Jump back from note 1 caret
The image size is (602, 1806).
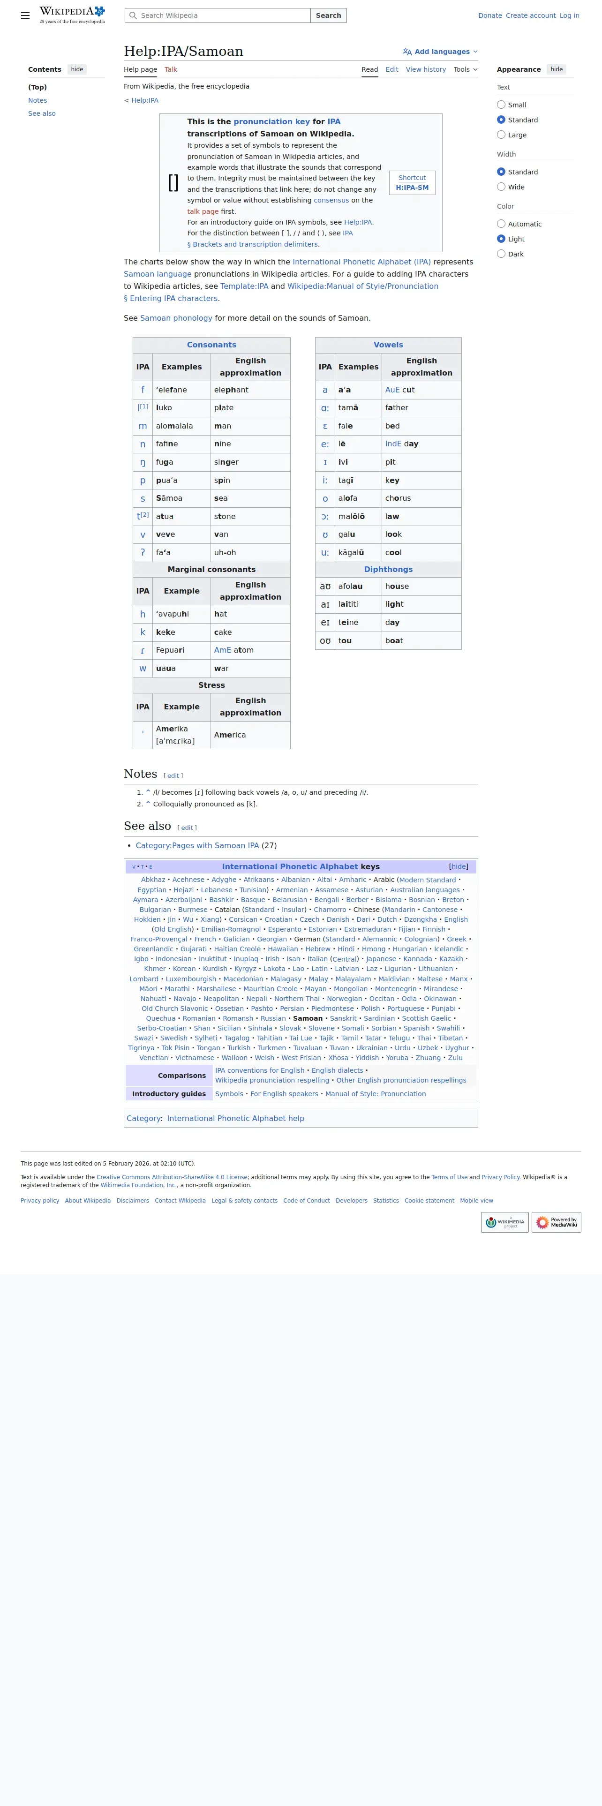coord(148,792)
